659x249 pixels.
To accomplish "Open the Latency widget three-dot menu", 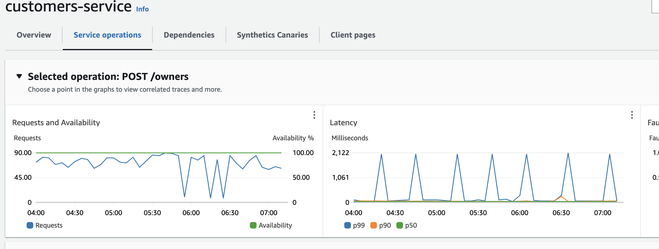I will coord(632,115).
